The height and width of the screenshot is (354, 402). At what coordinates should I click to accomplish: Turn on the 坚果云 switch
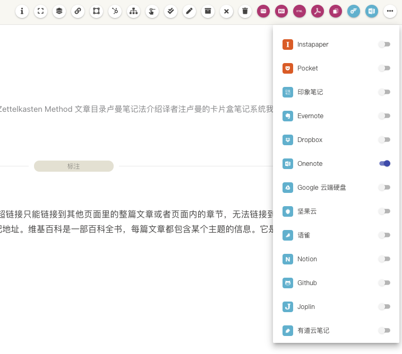(384, 211)
